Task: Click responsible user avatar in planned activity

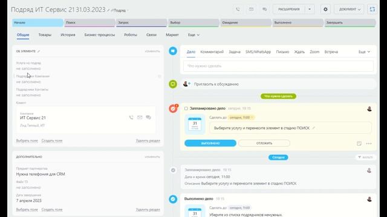Action: pos(369,108)
